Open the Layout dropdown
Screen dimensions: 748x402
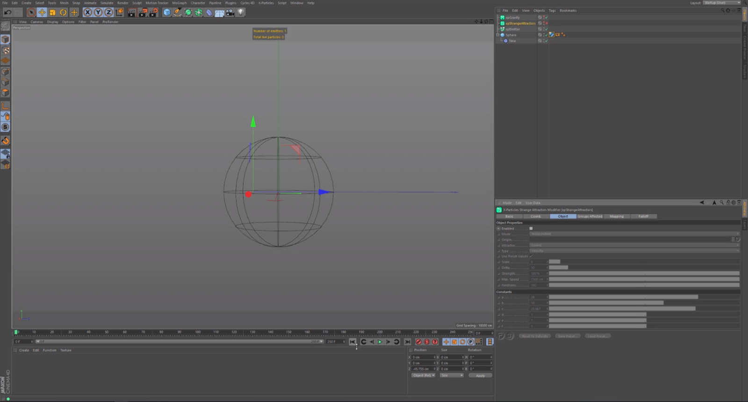tap(723, 3)
